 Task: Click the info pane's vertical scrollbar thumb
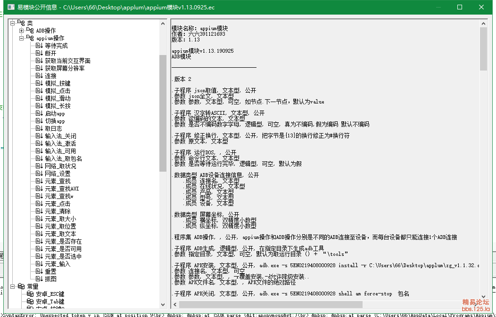pos(483,49)
